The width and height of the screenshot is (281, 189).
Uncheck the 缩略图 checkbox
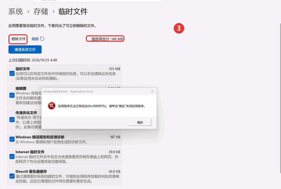pyautogui.click(x=12, y=96)
